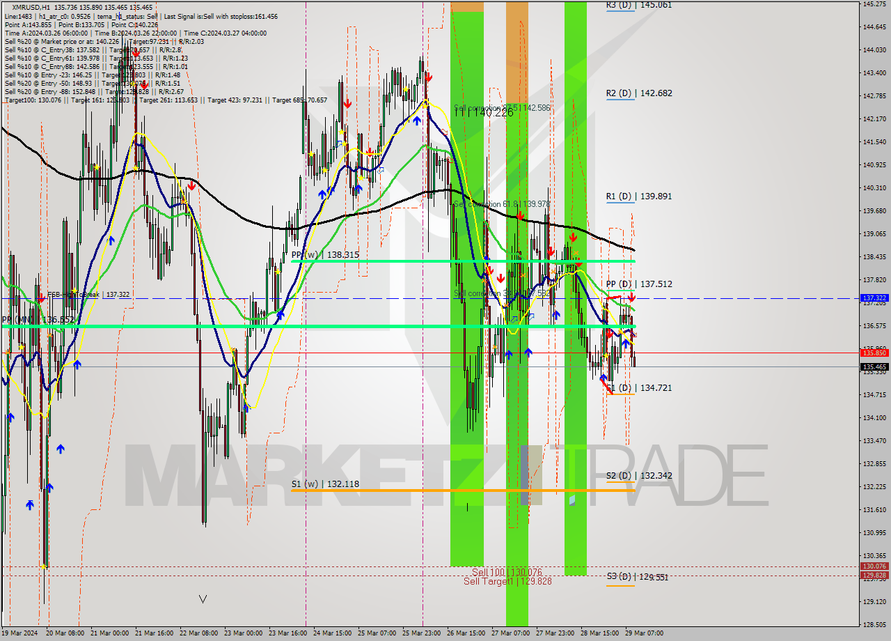
Task: Click the 28 Mar 15:00 time label
Action: tap(599, 633)
